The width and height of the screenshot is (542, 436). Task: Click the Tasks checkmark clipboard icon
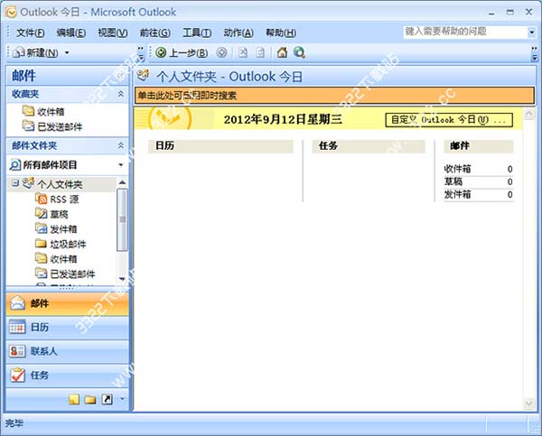17,376
